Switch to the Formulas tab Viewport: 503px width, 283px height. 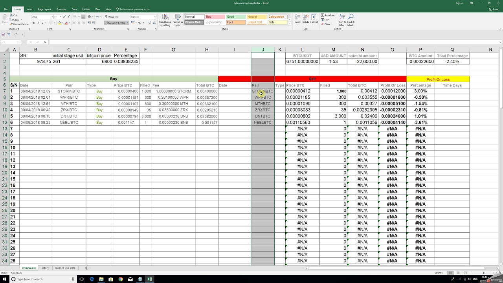click(x=61, y=9)
